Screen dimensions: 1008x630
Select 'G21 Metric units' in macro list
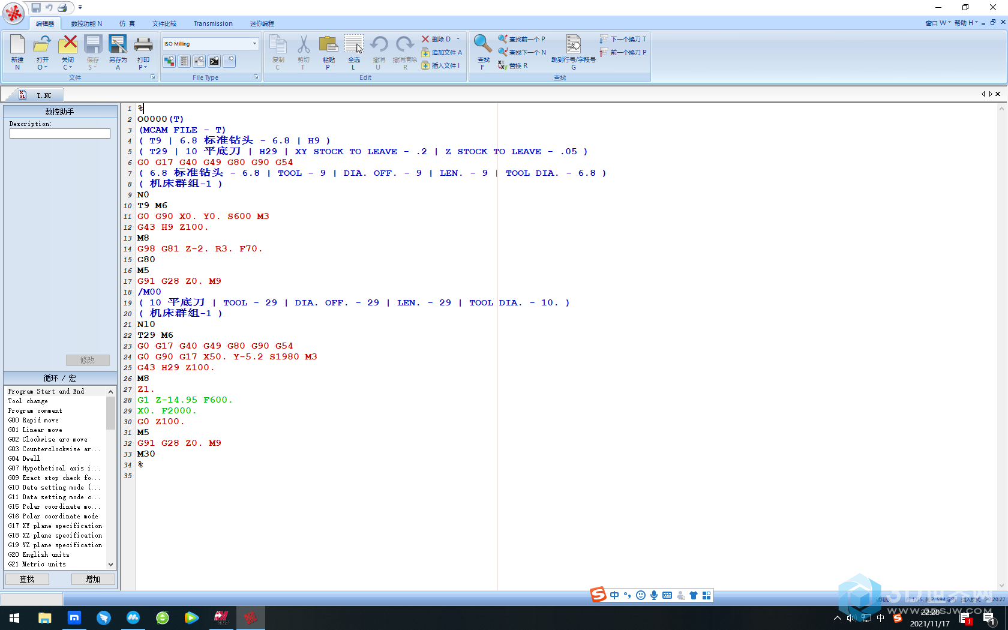pos(37,564)
